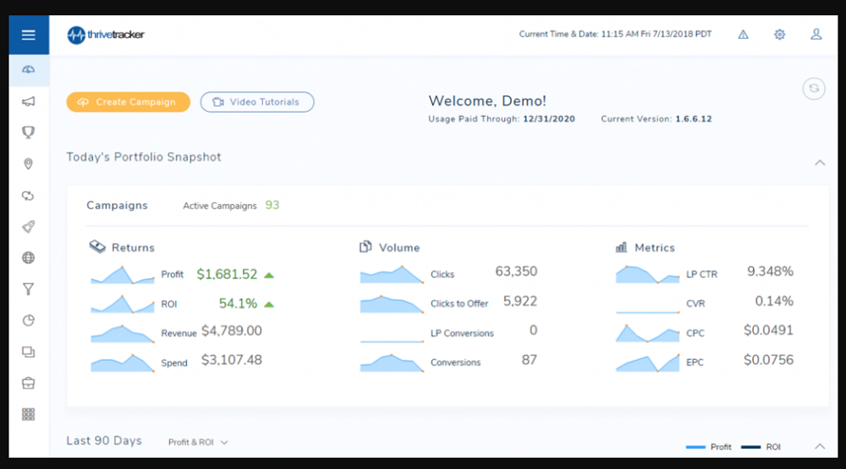Open the settings gear icon
Viewport: 846px width, 469px height.
point(780,35)
